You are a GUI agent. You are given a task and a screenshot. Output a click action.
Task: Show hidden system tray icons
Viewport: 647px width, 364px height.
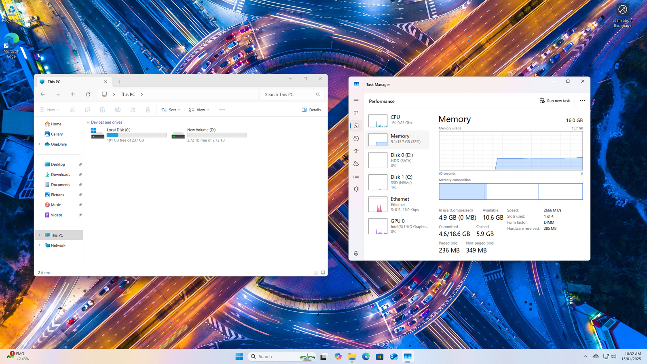click(586, 356)
